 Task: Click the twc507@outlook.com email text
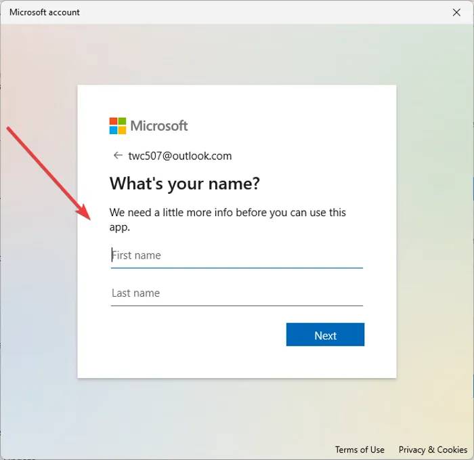[180, 156]
